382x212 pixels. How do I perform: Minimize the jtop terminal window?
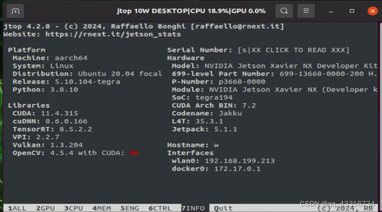click(331, 11)
